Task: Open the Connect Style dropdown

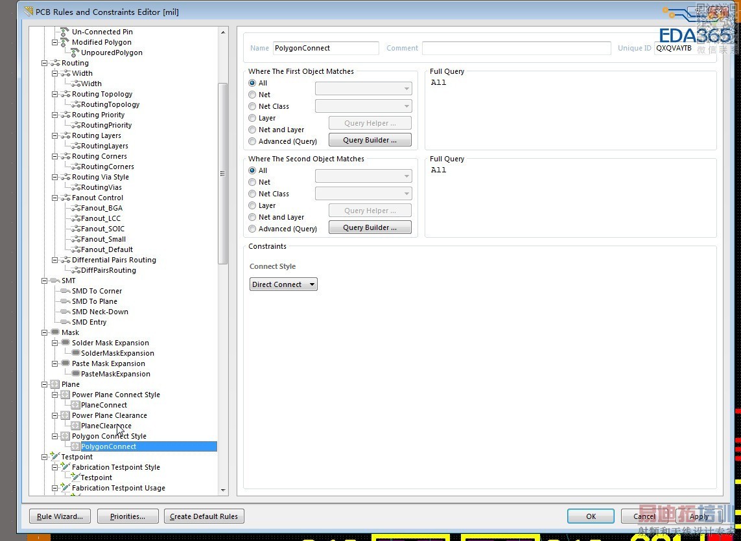Action: tap(283, 284)
